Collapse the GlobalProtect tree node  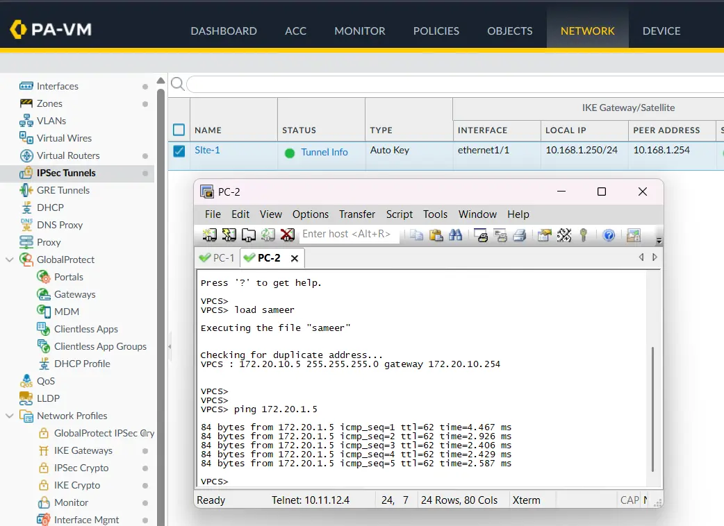click(x=9, y=260)
